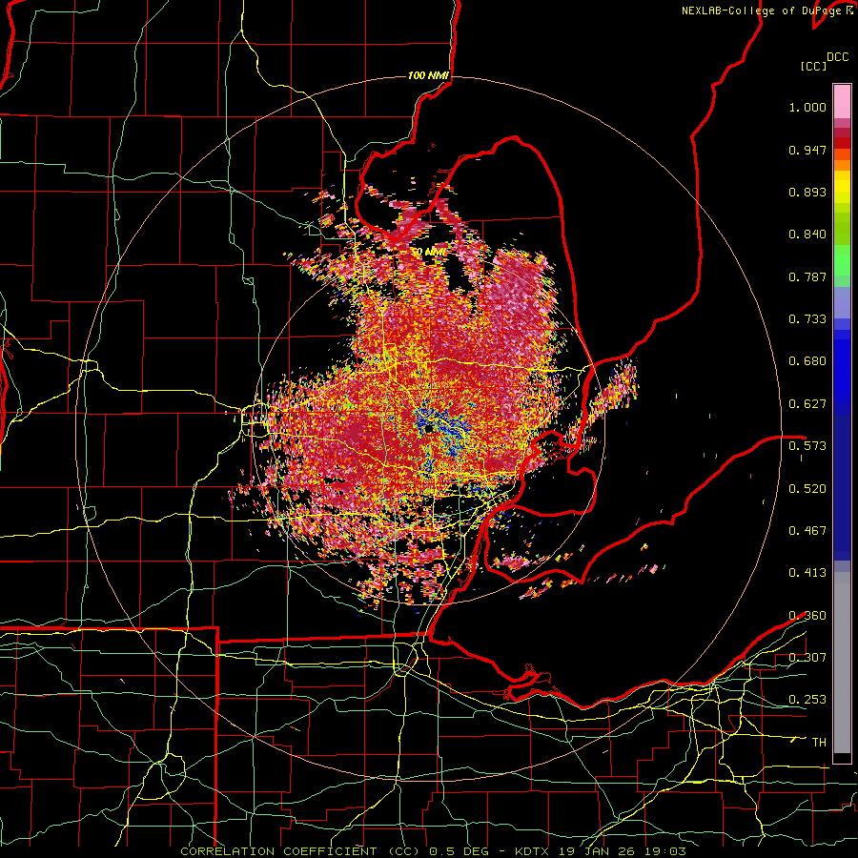The width and height of the screenshot is (858, 858).
Task: Click the 0.307 value on the color scale
Action: point(807,657)
